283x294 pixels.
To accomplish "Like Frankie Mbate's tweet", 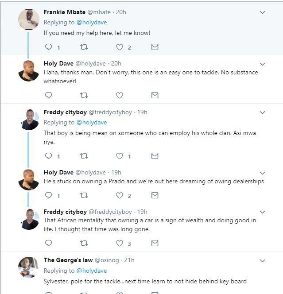I will [119, 47].
